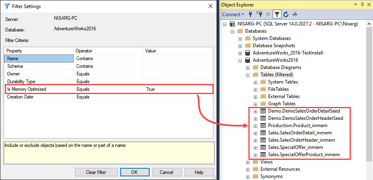Expand the Sales.SpecialOfferProduct_inmem table node

[x=255, y=155]
